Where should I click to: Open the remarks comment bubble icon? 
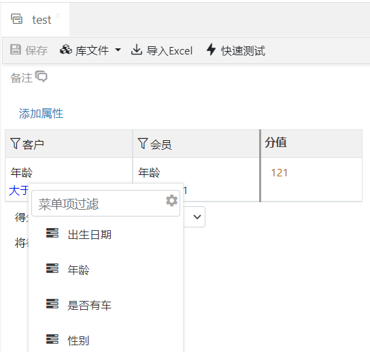point(41,76)
